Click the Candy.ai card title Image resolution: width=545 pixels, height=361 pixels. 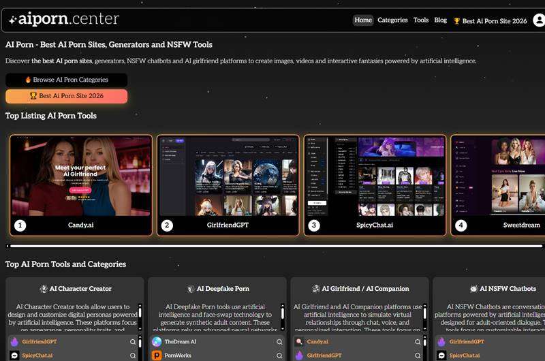tap(81, 225)
